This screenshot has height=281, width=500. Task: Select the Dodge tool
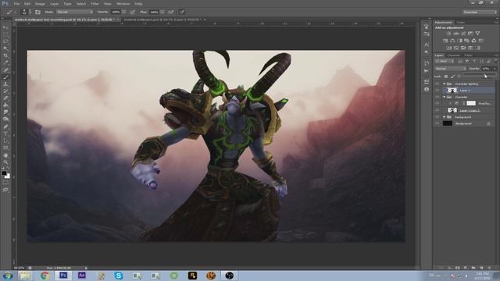(5, 119)
